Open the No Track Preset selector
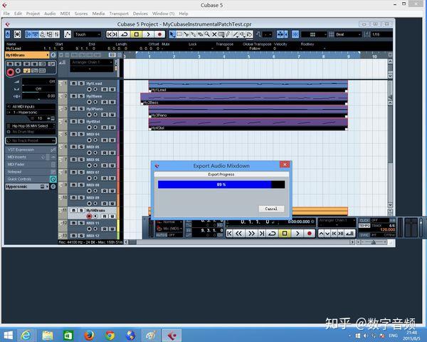The image size is (427, 342). point(31,140)
